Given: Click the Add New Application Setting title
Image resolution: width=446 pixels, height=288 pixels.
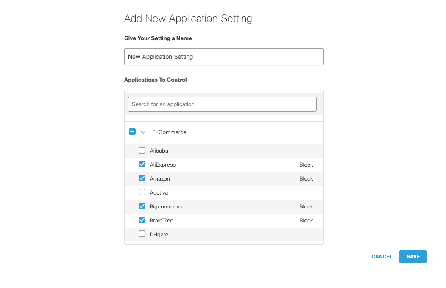Looking at the screenshot, I should tap(188, 19).
